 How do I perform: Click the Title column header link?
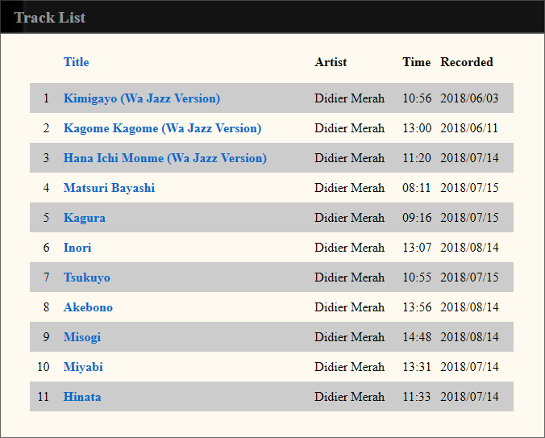coord(76,62)
